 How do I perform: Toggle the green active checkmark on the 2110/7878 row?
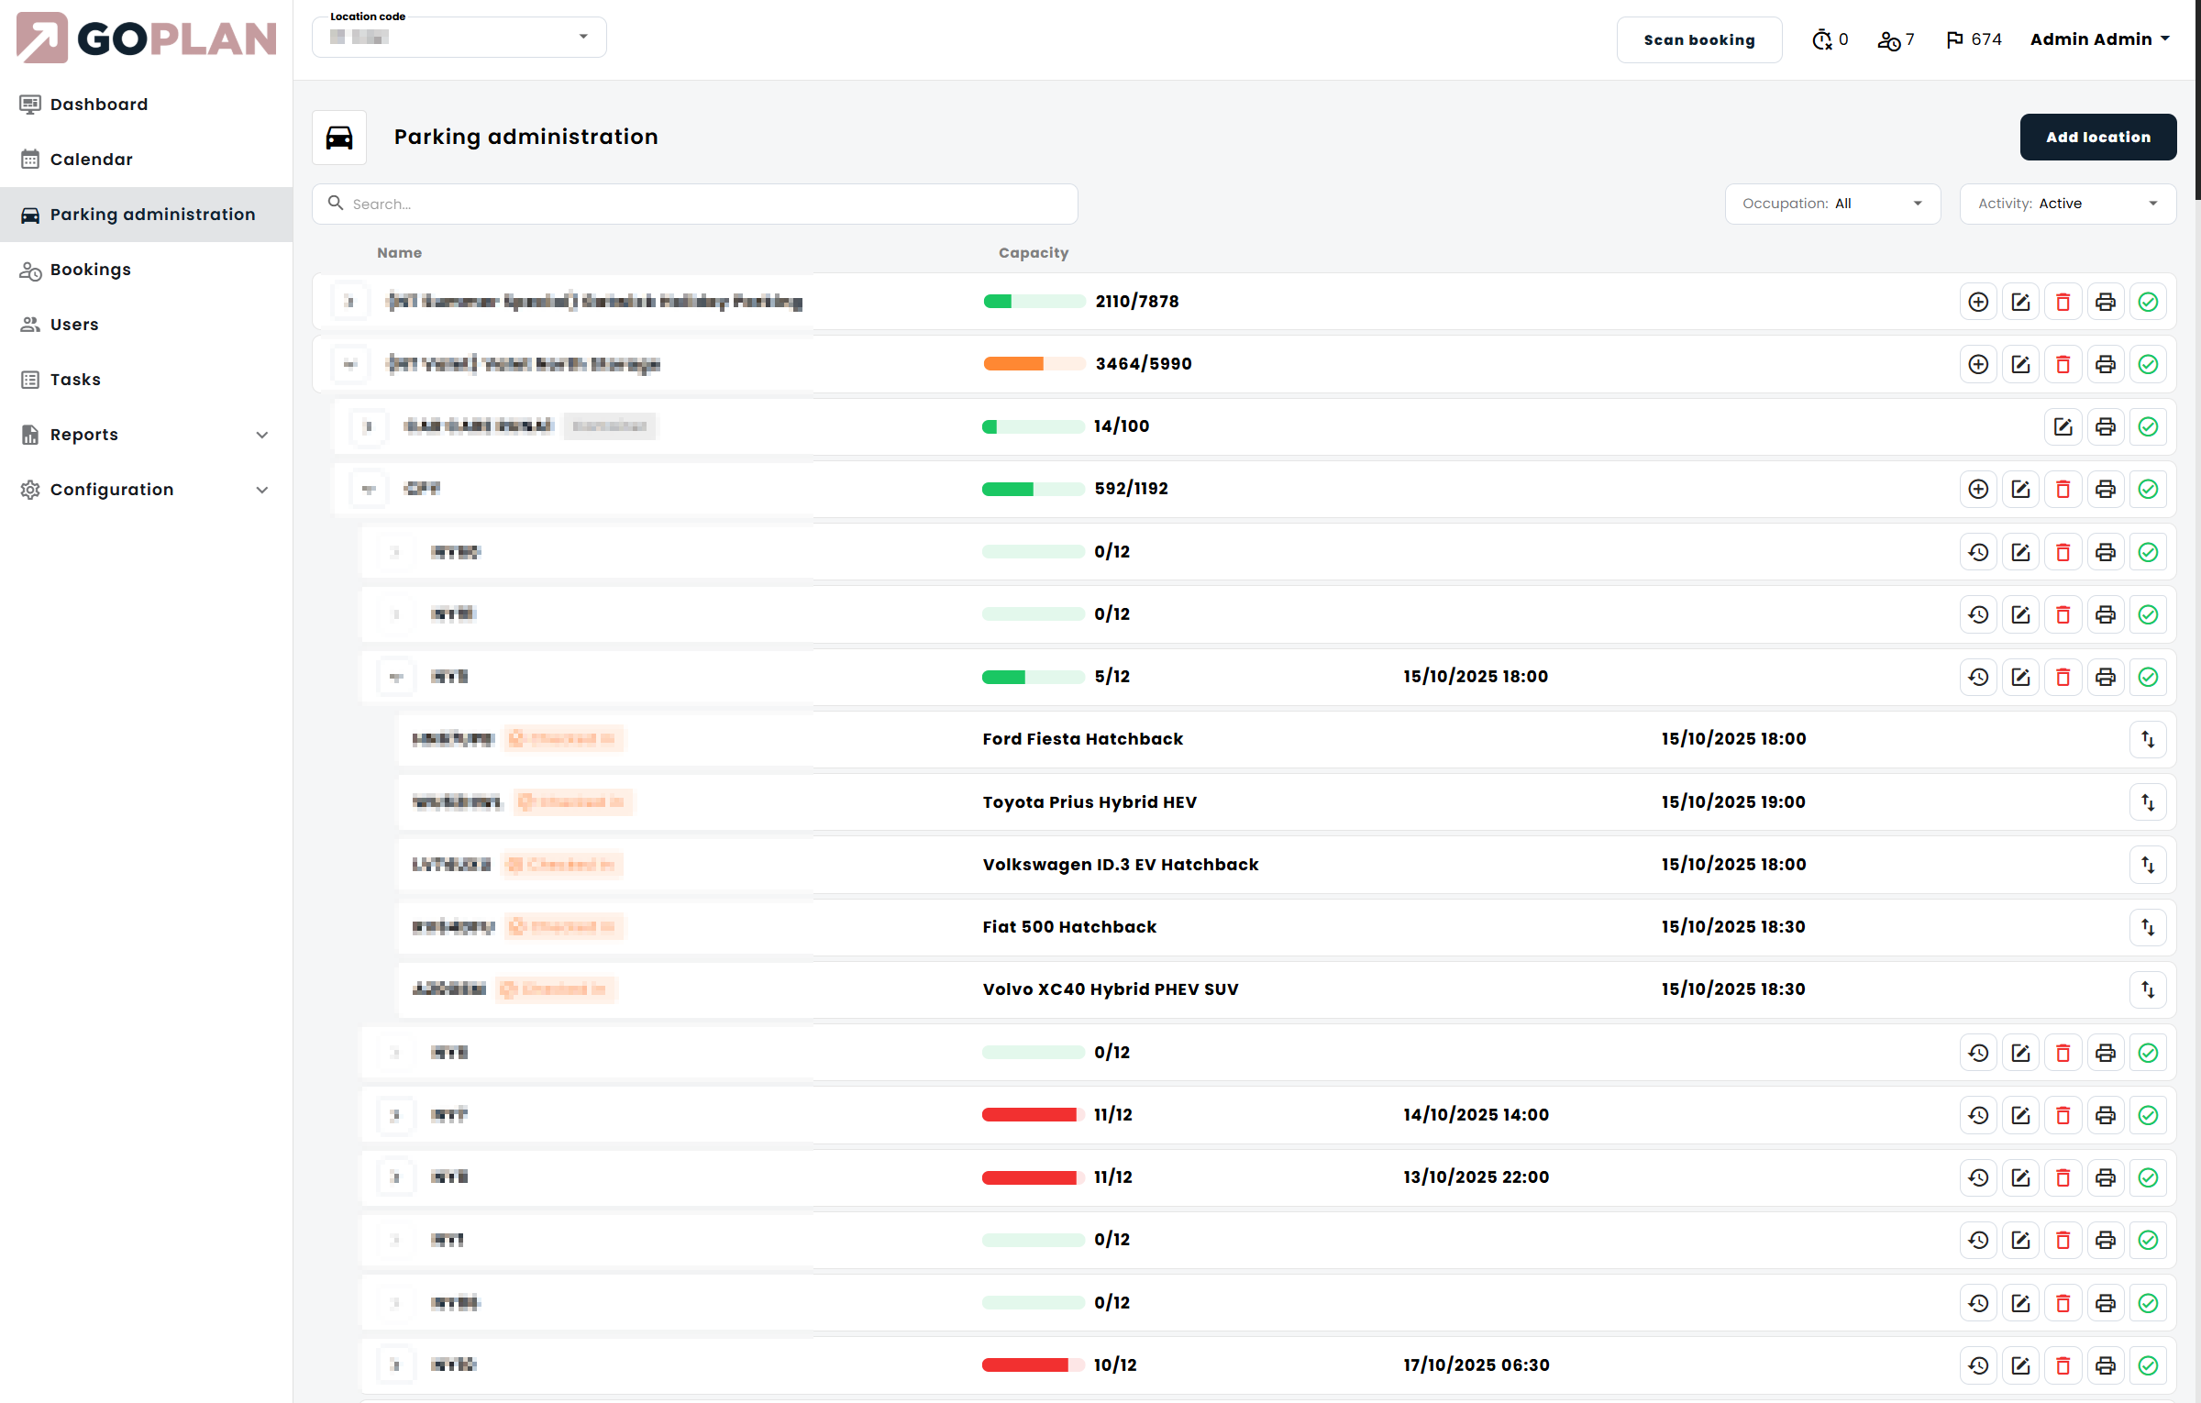[x=2147, y=302]
